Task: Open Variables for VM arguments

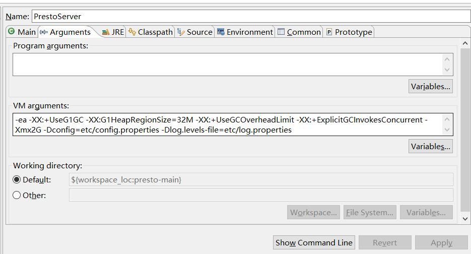Action: coord(430,146)
